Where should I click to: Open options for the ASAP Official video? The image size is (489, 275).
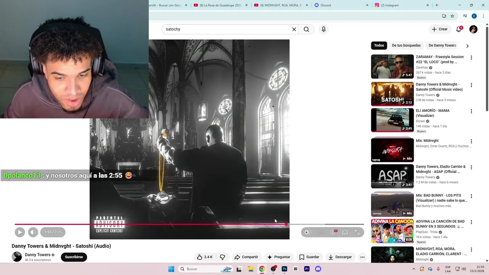click(471, 167)
